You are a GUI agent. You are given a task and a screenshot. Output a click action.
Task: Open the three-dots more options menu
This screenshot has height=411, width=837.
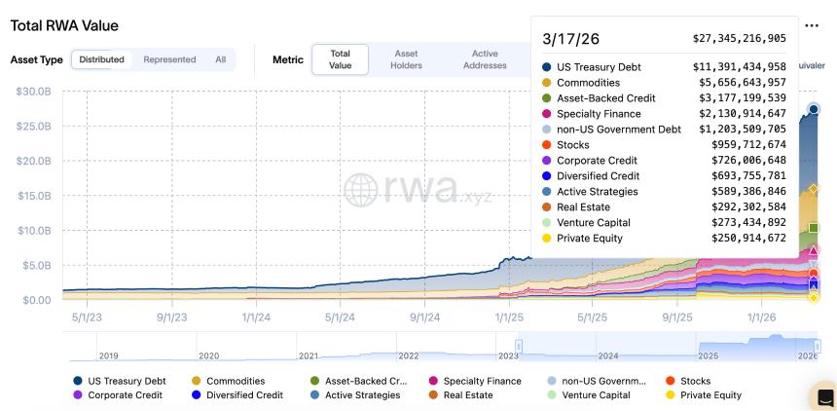pos(812,25)
